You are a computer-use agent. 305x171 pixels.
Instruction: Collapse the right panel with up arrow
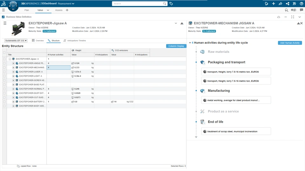tap(298, 23)
